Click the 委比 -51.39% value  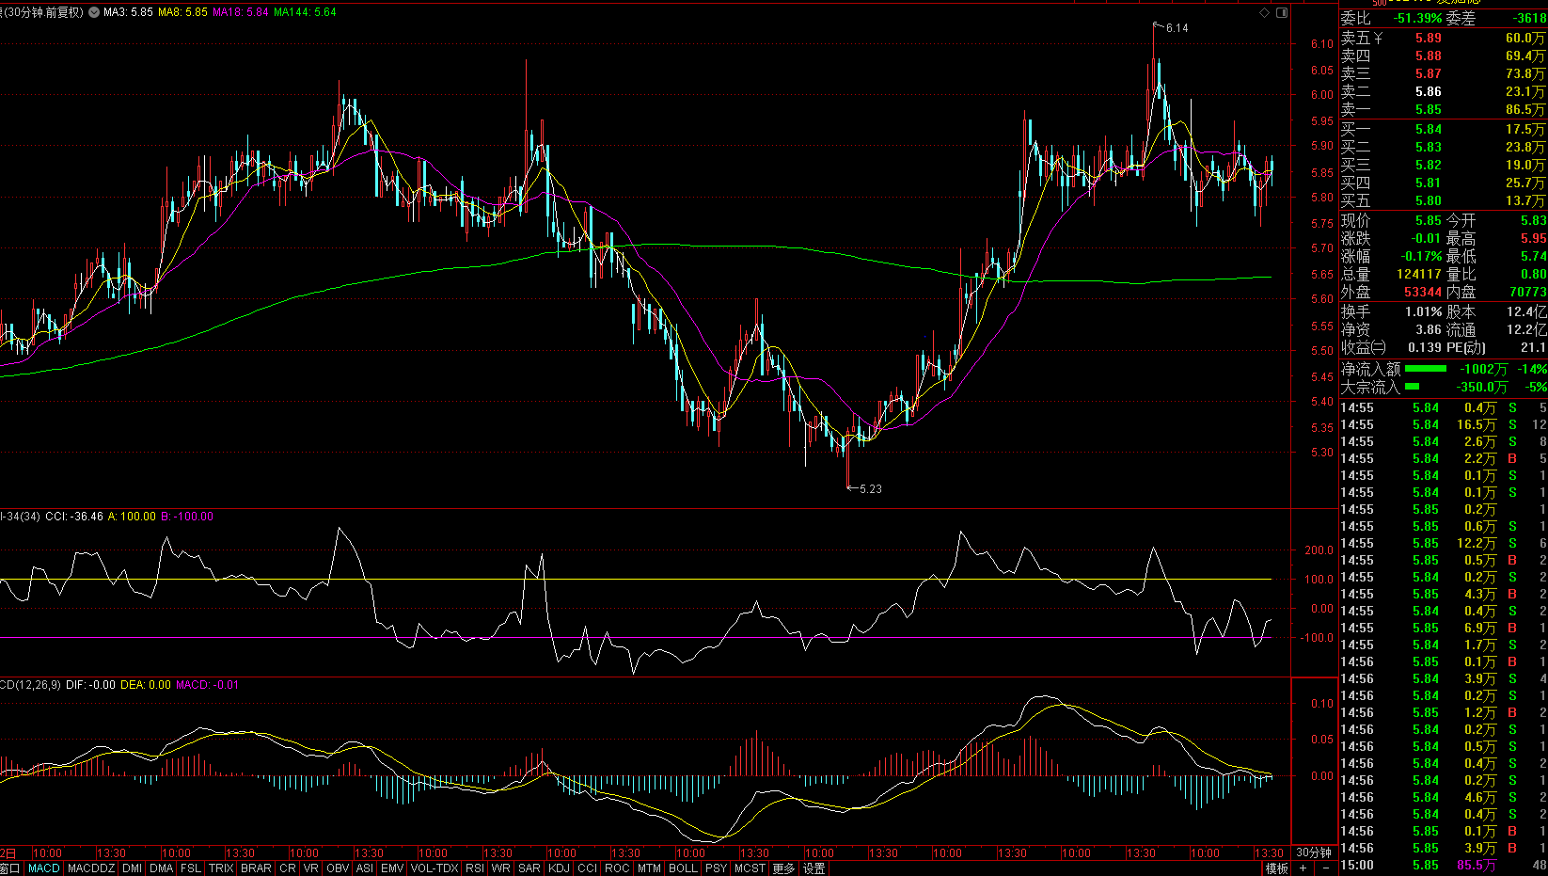[x=1418, y=18]
